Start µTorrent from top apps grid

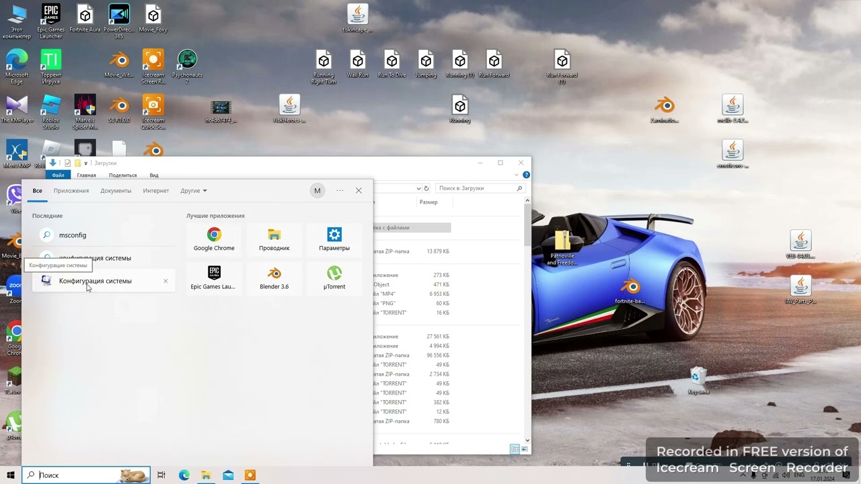tap(334, 278)
